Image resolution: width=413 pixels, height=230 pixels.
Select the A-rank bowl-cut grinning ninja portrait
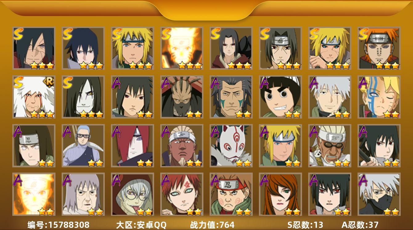[x=280, y=97]
